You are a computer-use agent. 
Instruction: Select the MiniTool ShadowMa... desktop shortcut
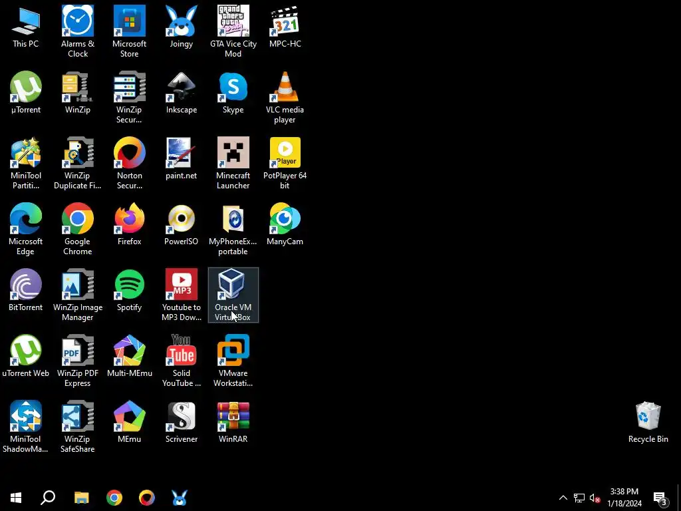pyautogui.click(x=26, y=426)
